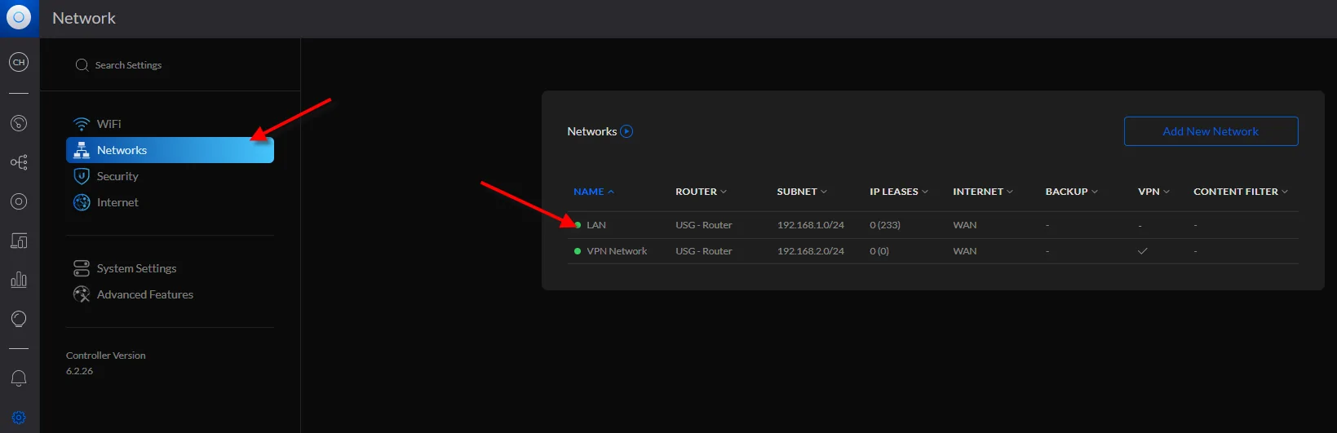Open the Map target icon in sidebar

click(x=19, y=201)
